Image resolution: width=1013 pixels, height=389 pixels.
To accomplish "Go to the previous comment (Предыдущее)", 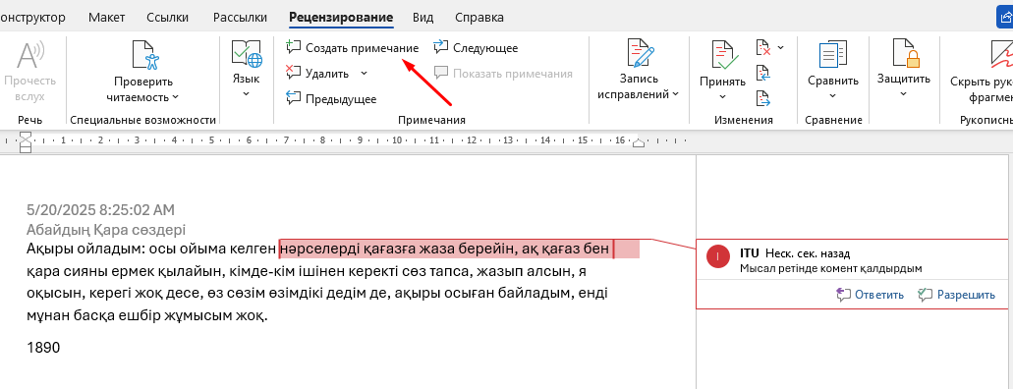I will point(331,99).
